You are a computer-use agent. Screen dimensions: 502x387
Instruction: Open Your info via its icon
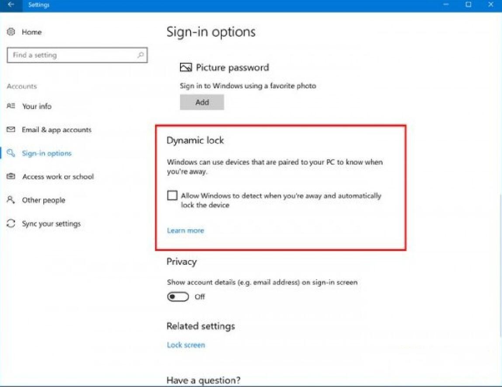coord(11,106)
